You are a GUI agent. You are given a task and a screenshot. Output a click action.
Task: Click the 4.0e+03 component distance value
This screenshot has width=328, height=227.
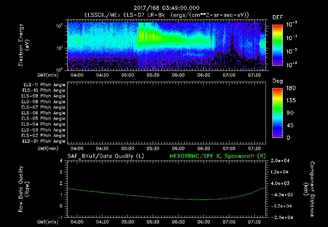pos(280,183)
